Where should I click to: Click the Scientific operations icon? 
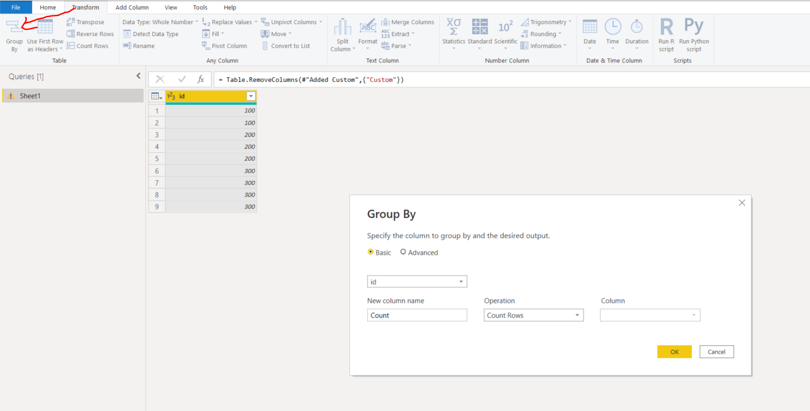(505, 27)
